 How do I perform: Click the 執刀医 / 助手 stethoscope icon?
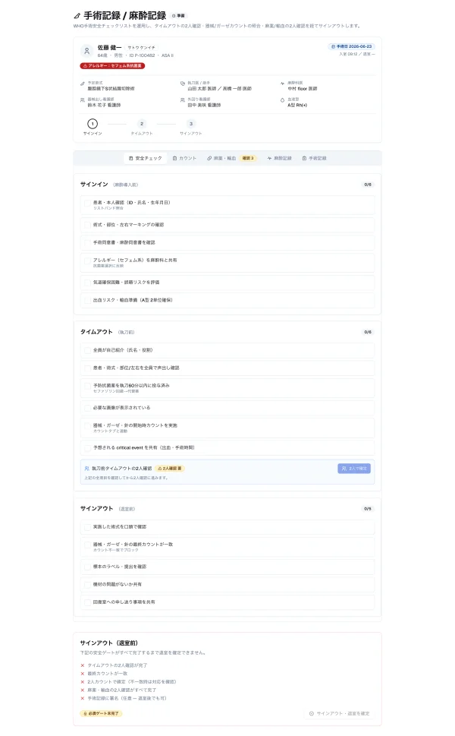click(x=183, y=84)
